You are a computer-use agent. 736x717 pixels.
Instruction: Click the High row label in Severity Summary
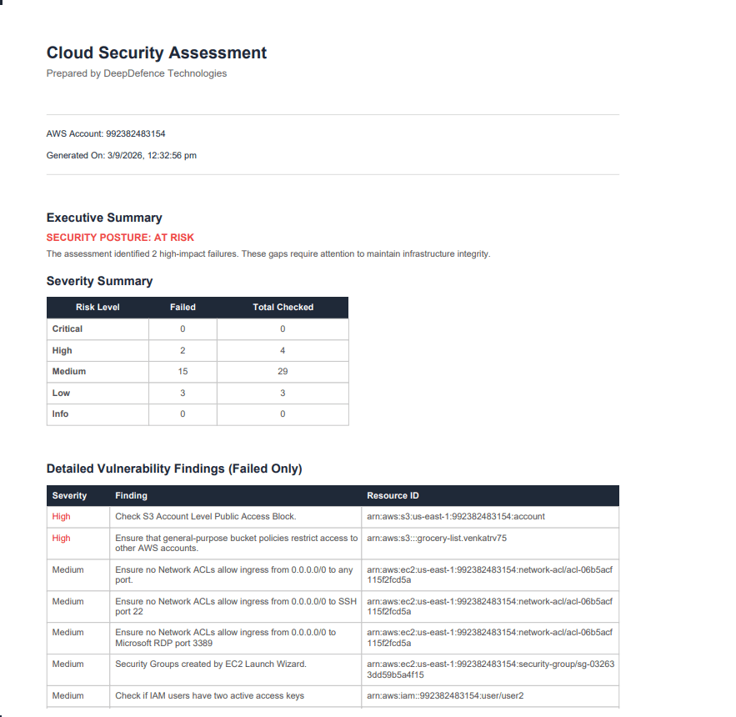click(x=62, y=351)
